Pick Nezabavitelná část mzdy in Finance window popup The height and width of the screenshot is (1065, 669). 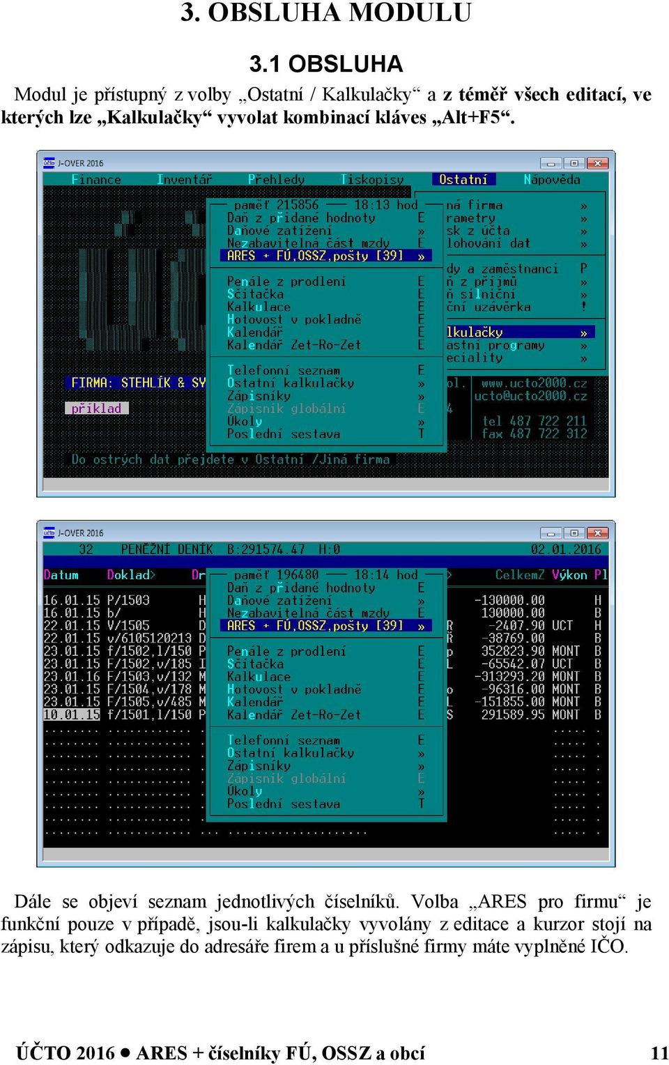coord(308,243)
